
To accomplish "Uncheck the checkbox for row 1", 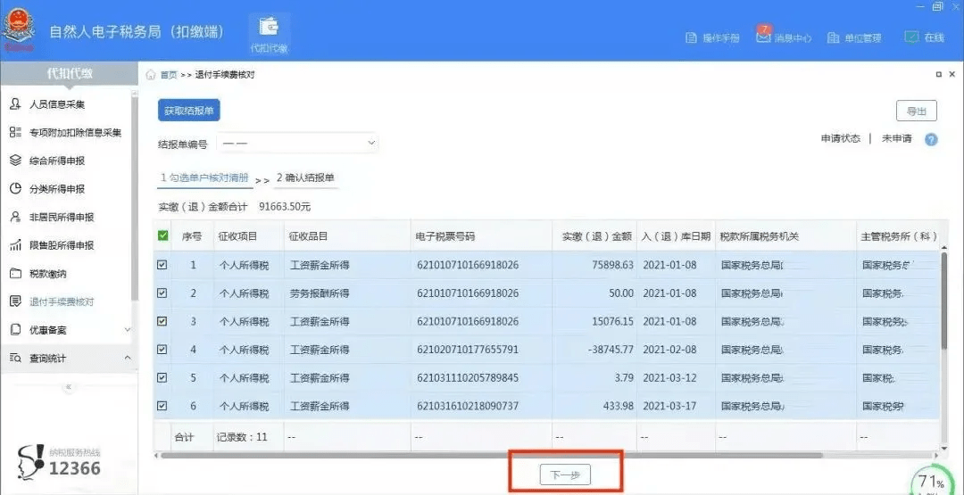I will [162, 265].
